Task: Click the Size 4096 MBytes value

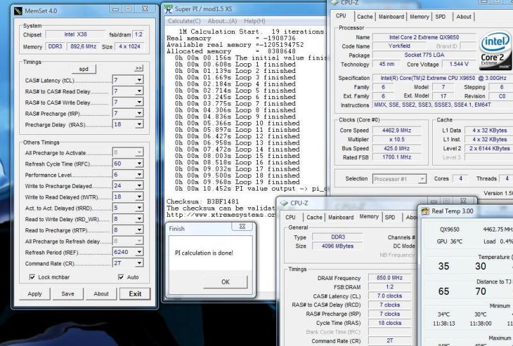Action: [x=337, y=246]
